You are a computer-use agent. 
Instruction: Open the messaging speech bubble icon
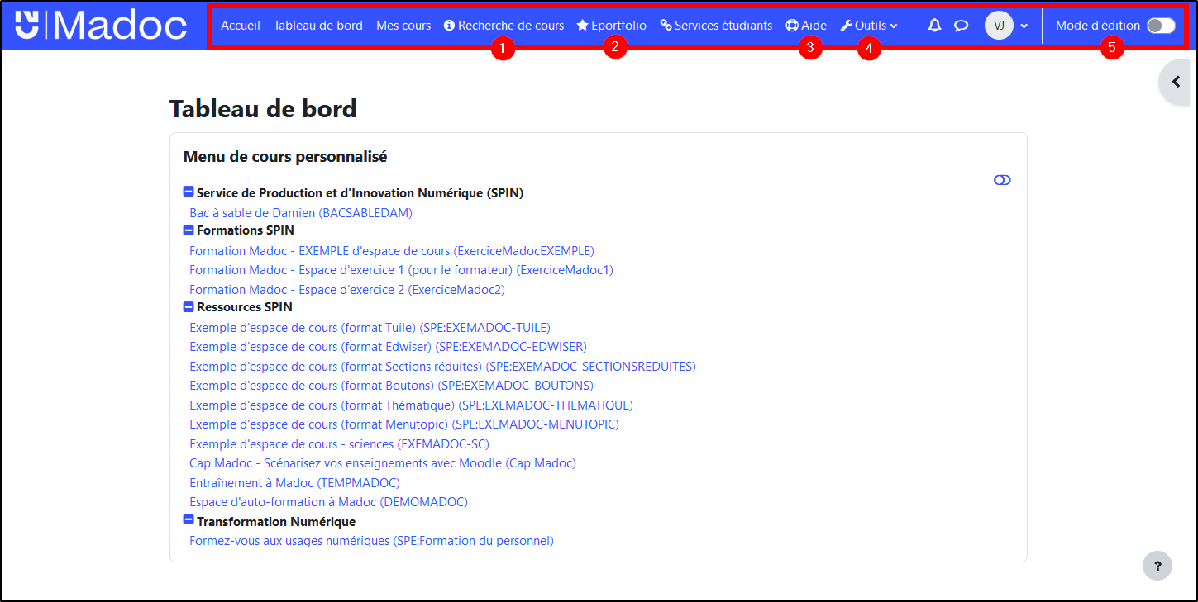961,26
